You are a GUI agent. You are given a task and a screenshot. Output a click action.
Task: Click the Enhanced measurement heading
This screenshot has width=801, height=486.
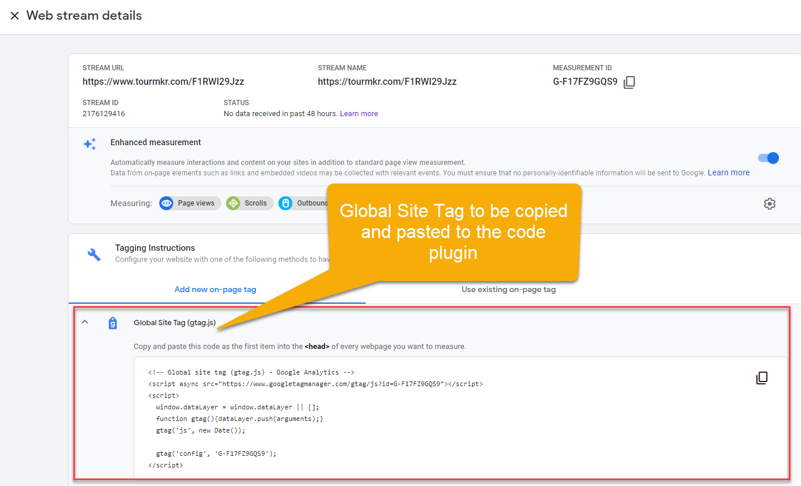(156, 142)
